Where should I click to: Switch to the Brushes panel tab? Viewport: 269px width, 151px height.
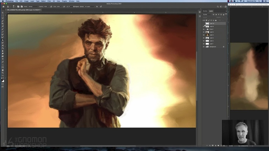[205, 11]
